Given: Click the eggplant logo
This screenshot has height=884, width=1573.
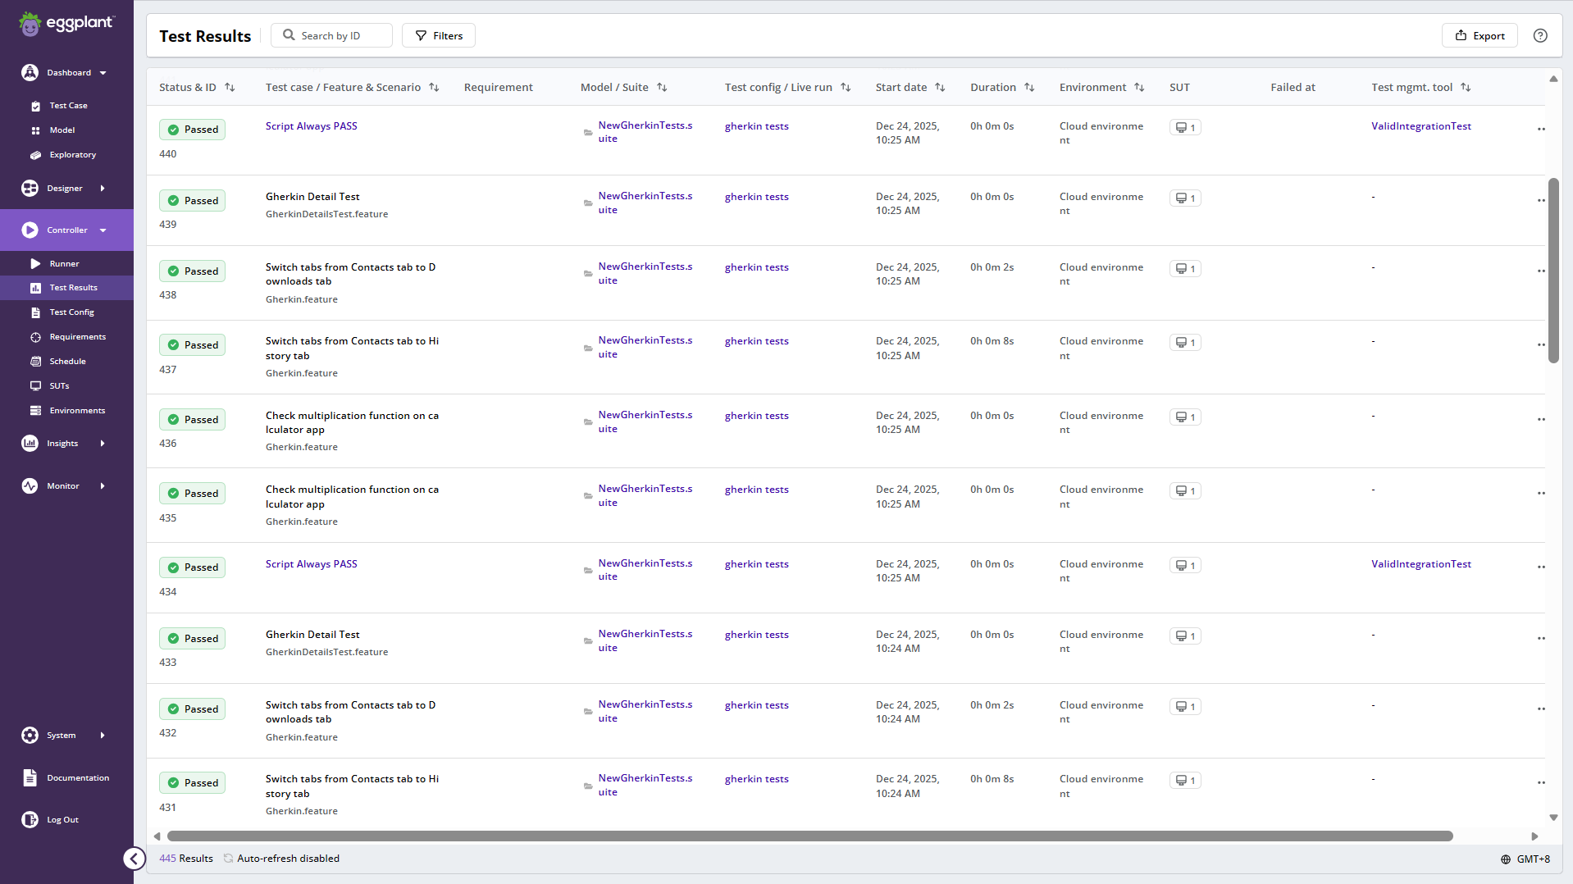Looking at the screenshot, I should pyautogui.click(x=67, y=23).
